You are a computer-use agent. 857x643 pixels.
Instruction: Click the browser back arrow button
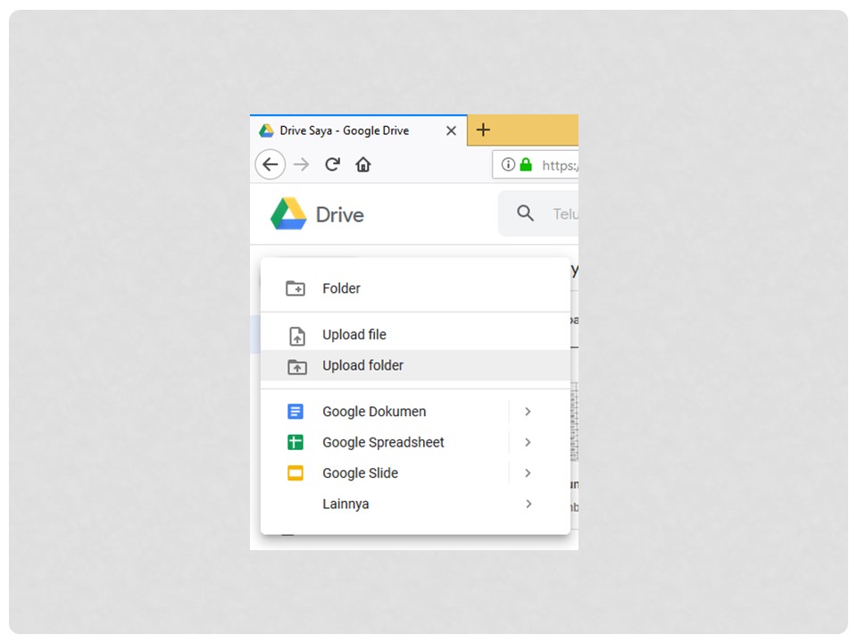[x=270, y=164]
